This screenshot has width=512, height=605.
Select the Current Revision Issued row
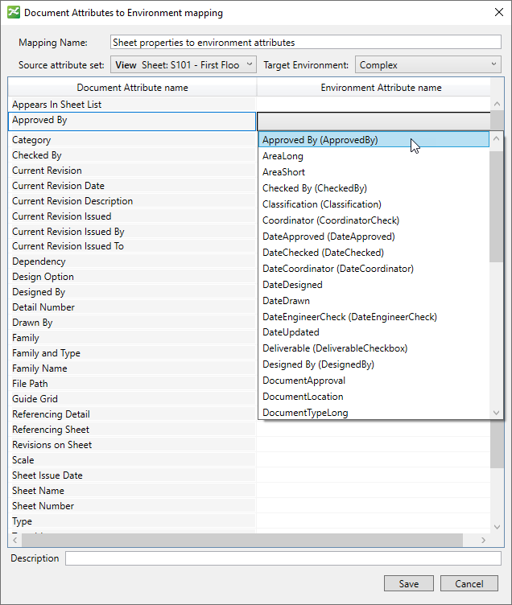[x=132, y=216]
